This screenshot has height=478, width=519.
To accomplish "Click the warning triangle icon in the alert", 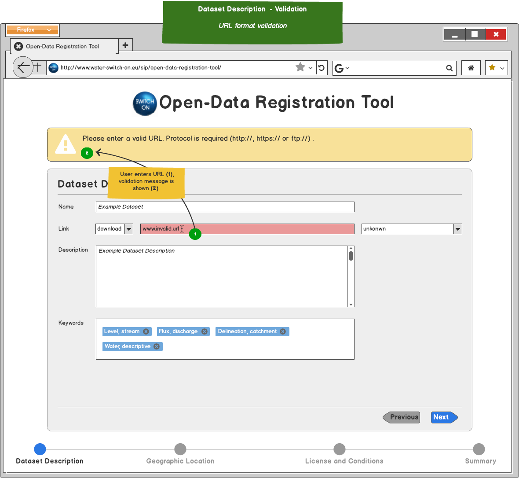I will [x=66, y=144].
